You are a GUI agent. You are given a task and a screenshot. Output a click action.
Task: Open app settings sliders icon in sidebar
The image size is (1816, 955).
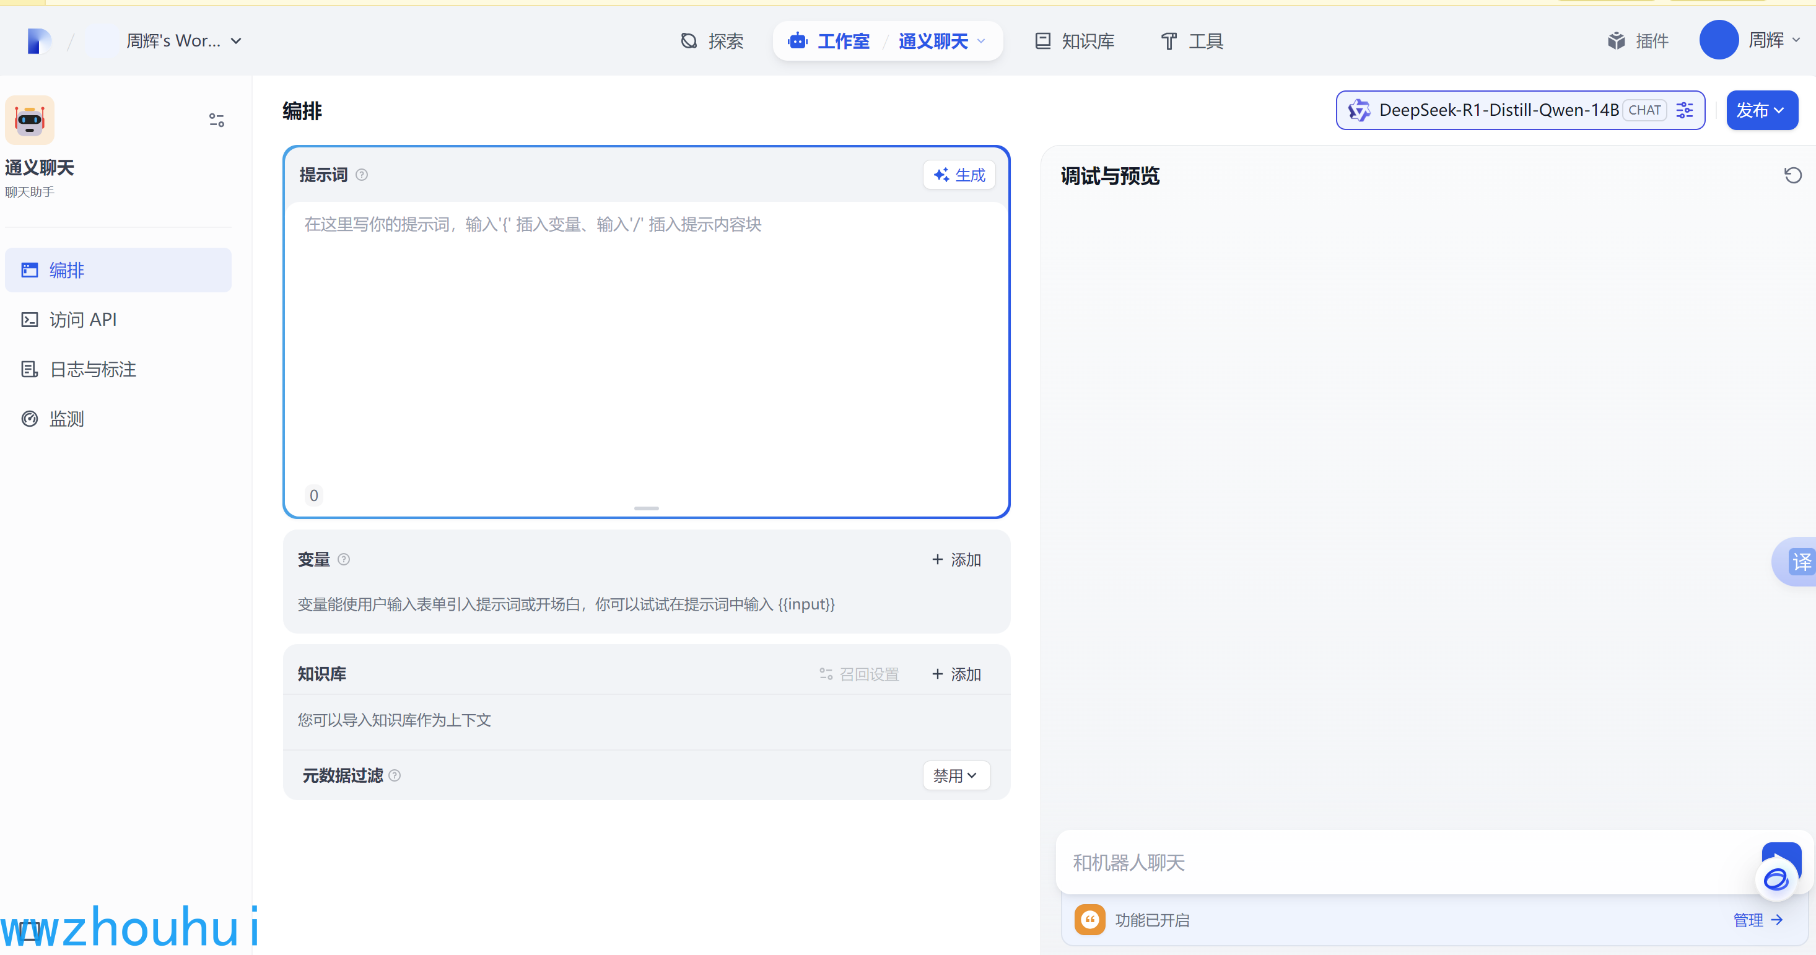[216, 120]
